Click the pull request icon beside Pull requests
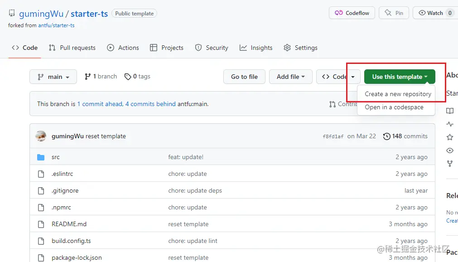 coord(52,48)
